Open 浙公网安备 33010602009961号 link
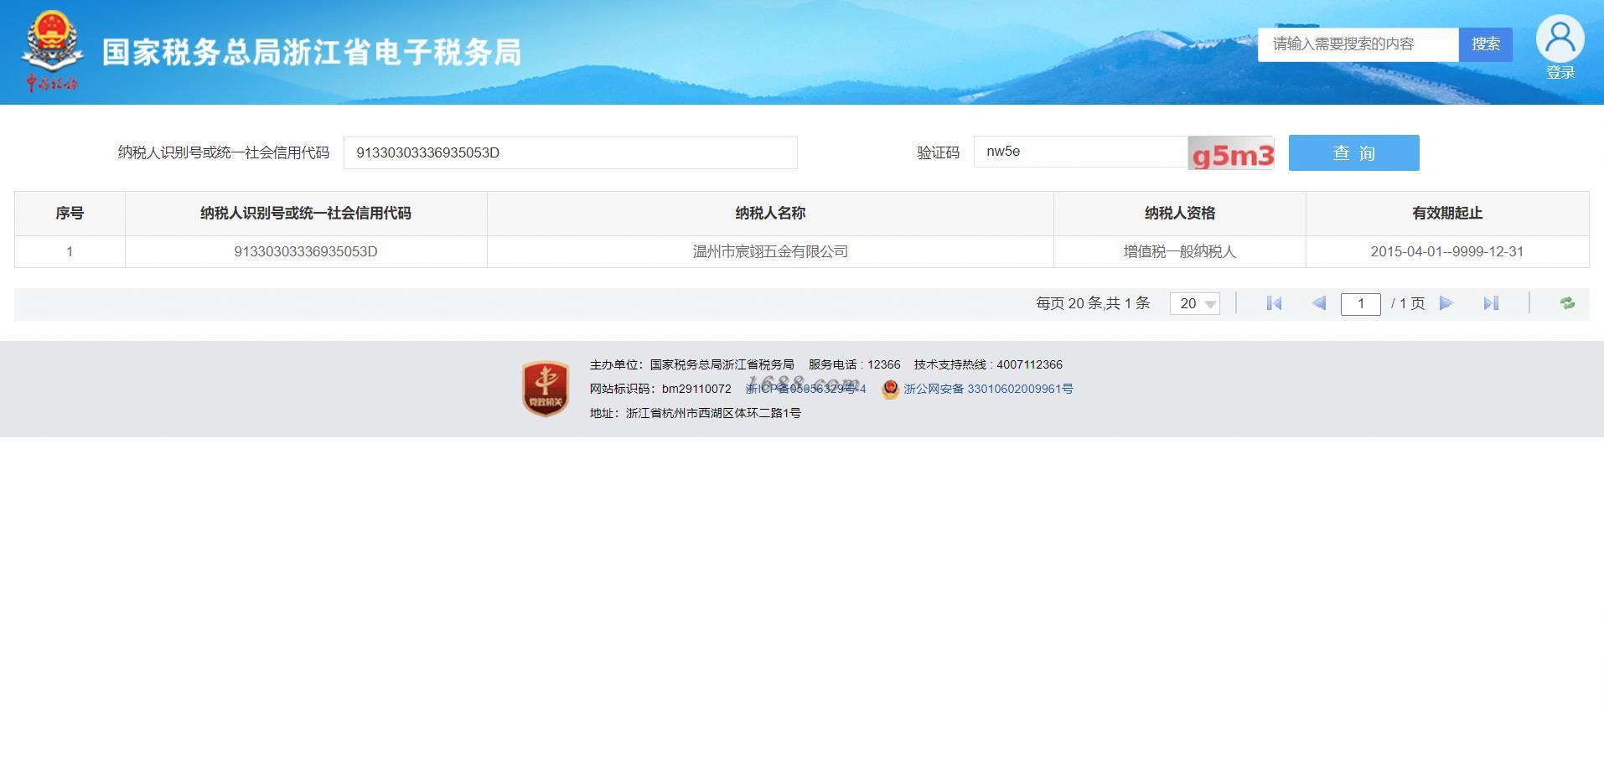This screenshot has height=764, width=1604. 988,389
